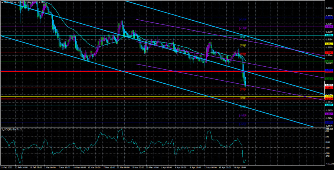Screen dimensions: 334x170
Task: Select the 1.3374 price axis value
Action: point(329,8)
